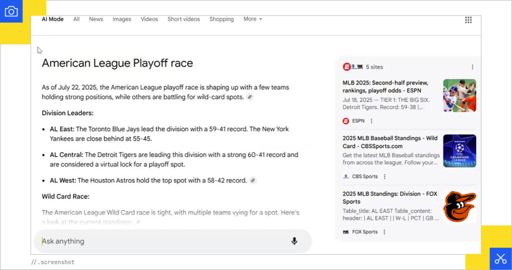Click the American League Playoff race heading
Screen dimensions: 512x270
click(x=117, y=63)
